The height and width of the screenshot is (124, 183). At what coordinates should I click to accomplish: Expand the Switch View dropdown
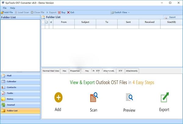pyautogui.click(x=121, y=12)
